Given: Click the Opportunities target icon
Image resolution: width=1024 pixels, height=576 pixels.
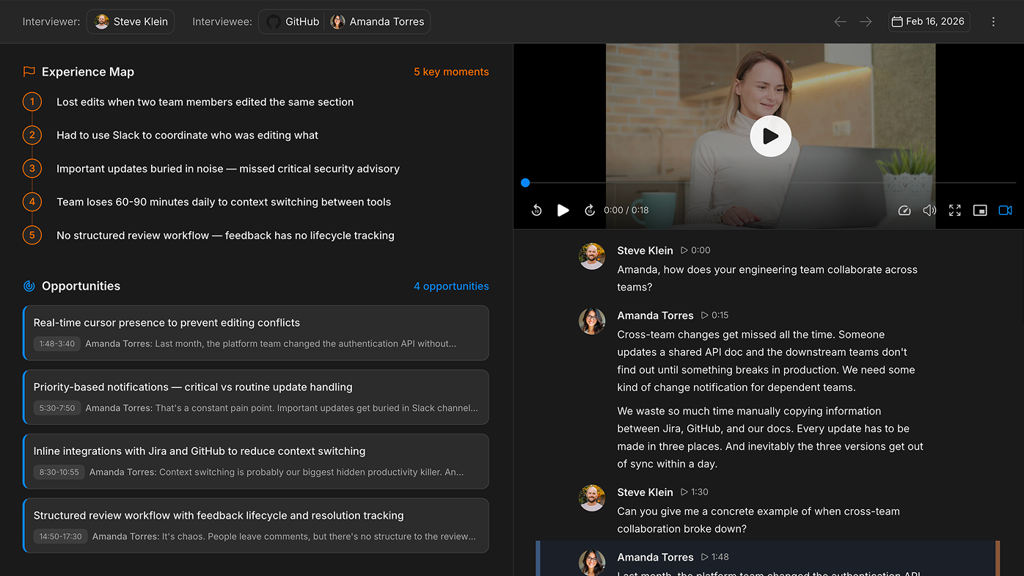Looking at the screenshot, I should pos(29,285).
